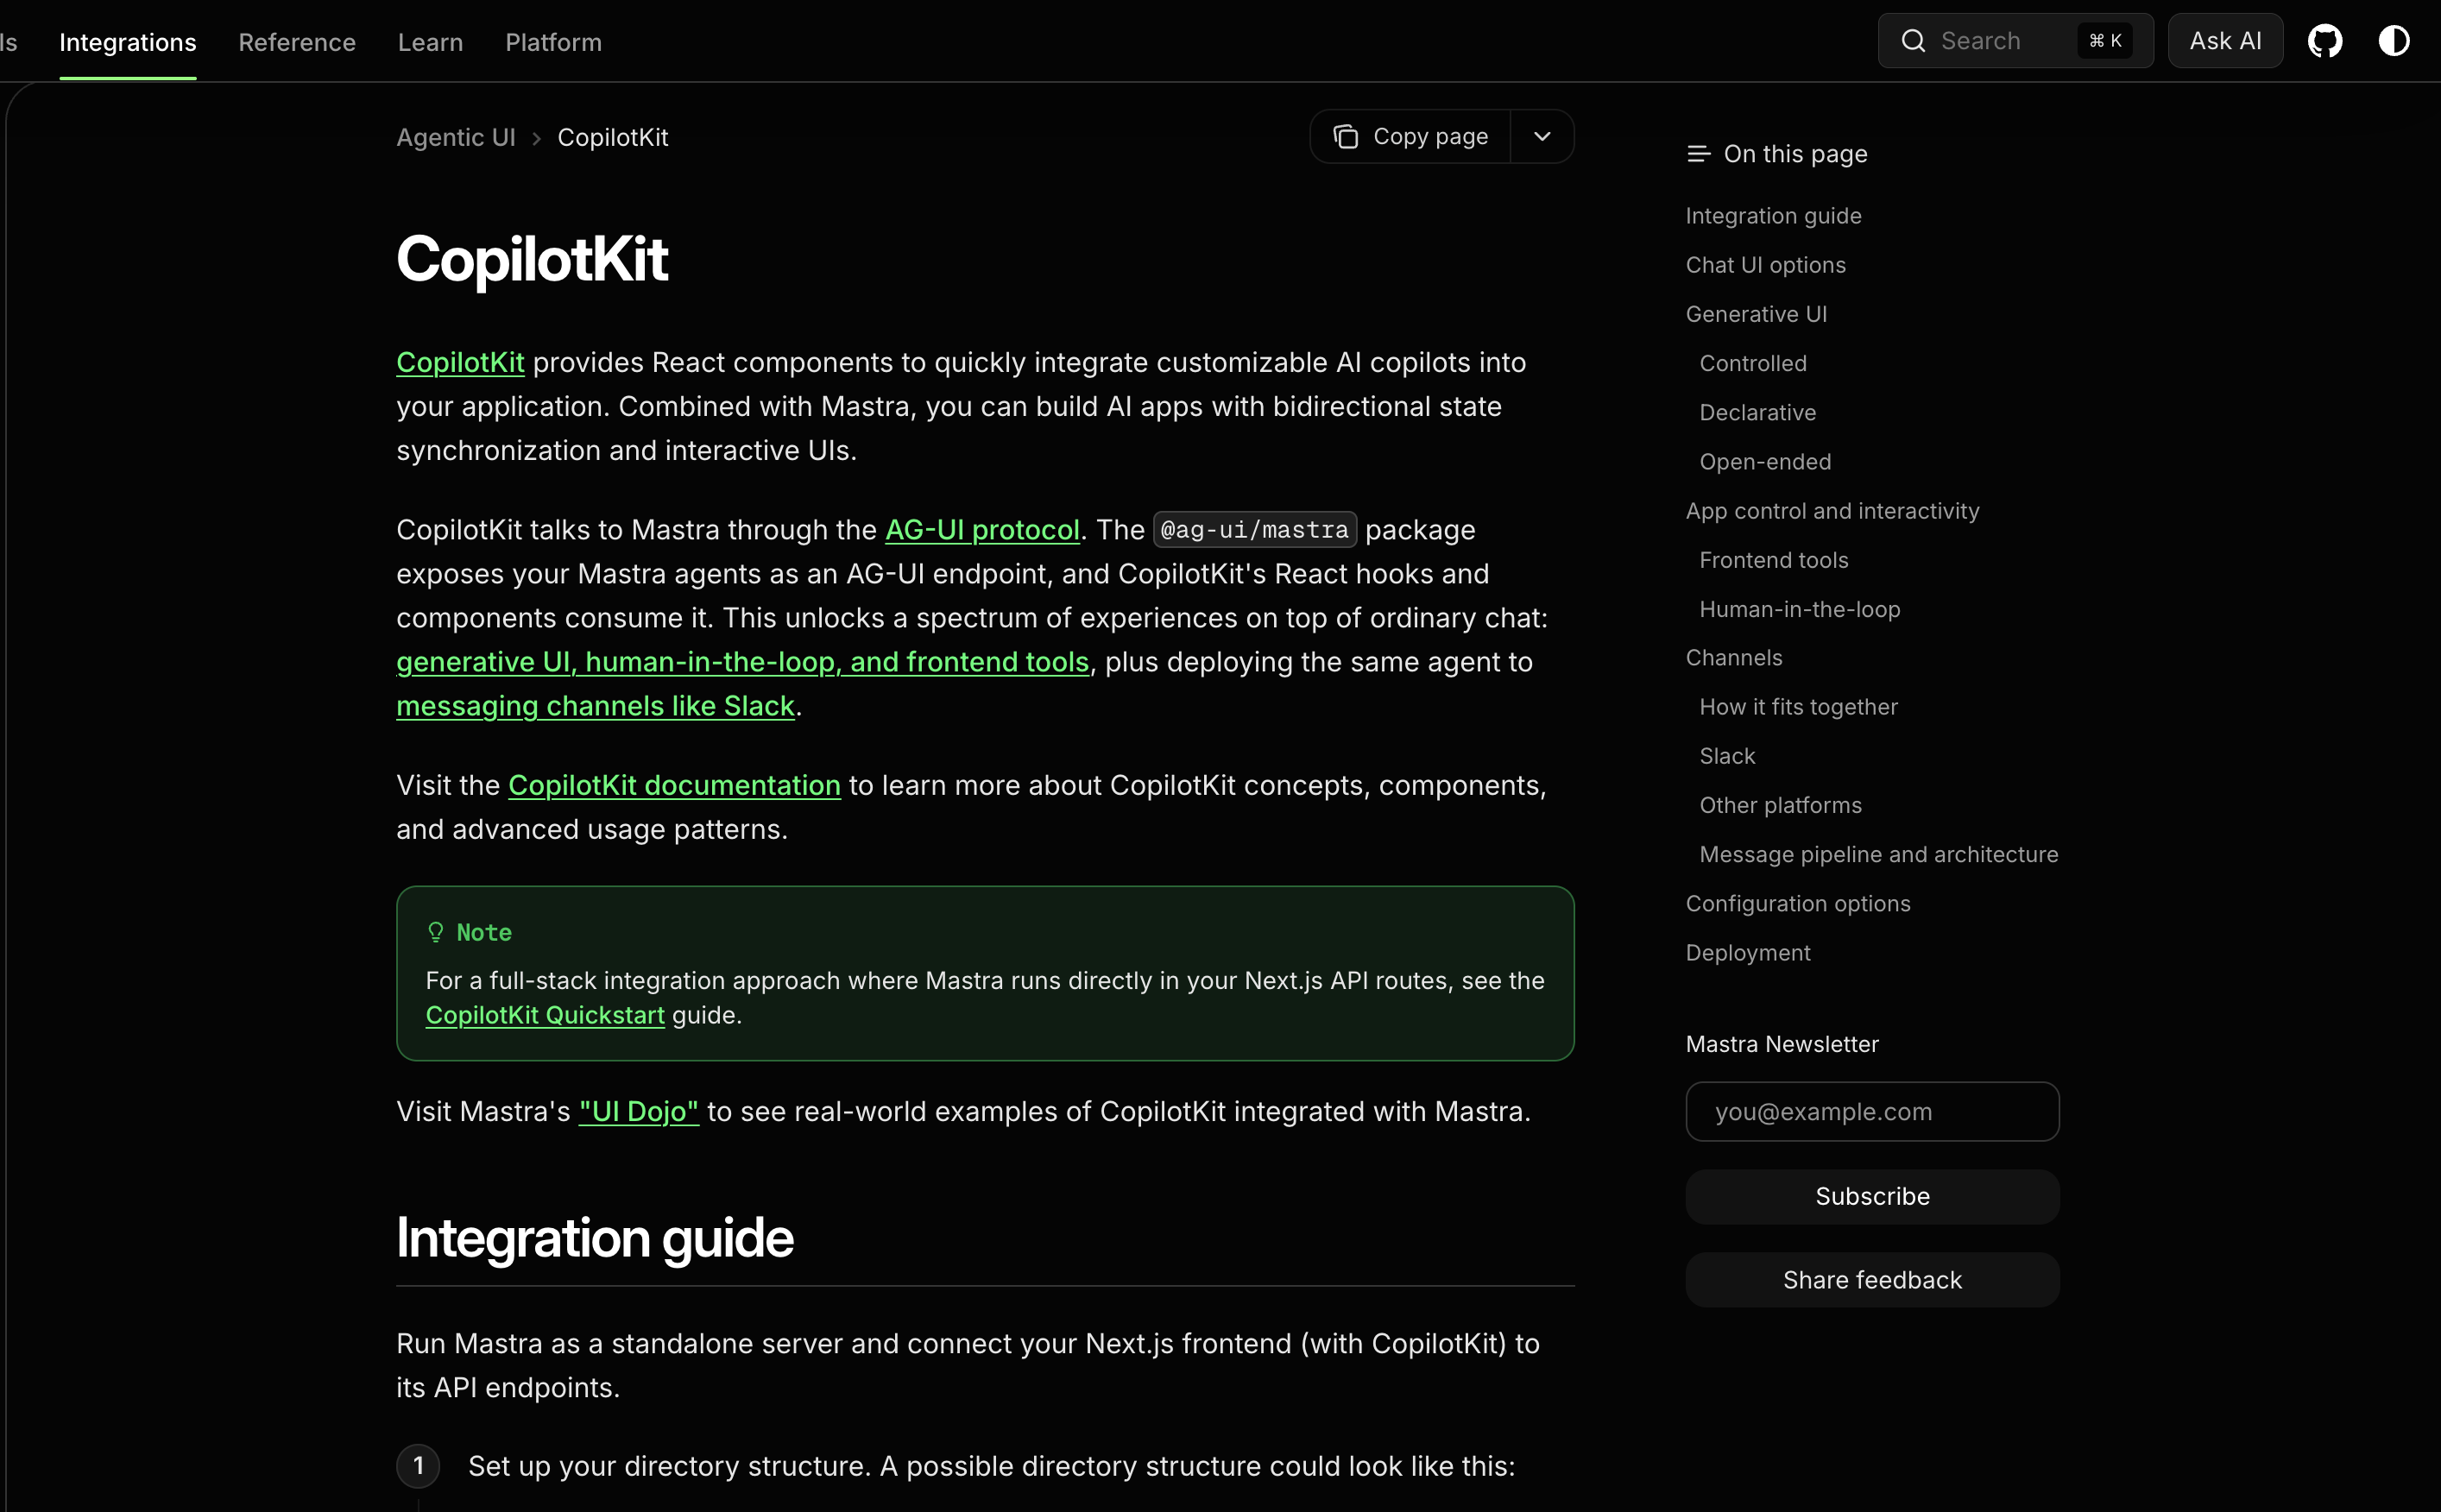Open generative UI, human-in-the-loop link
The width and height of the screenshot is (2441, 1512).
point(743,662)
